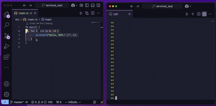
Task: Click yellow minimize button of right window
Action: (x=113, y=6)
